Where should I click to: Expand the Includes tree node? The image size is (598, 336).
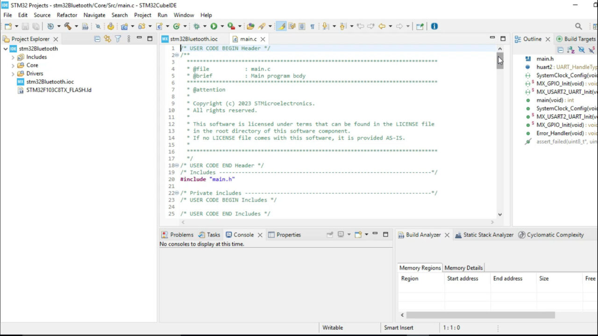point(13,57)
